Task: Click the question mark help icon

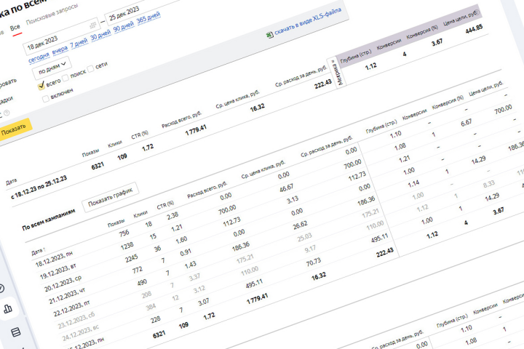Action: pyautogui.click(x=7, y=113)
